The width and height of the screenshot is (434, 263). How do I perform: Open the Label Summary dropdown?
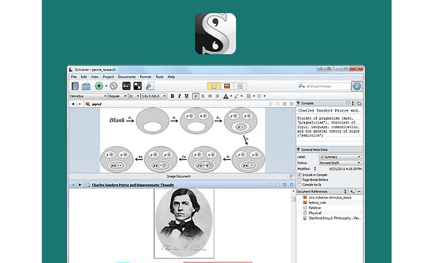340,157
